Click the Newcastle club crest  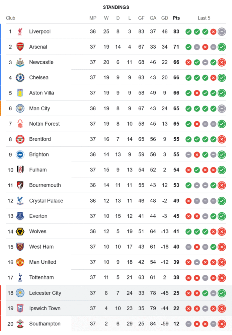(20, 62)
